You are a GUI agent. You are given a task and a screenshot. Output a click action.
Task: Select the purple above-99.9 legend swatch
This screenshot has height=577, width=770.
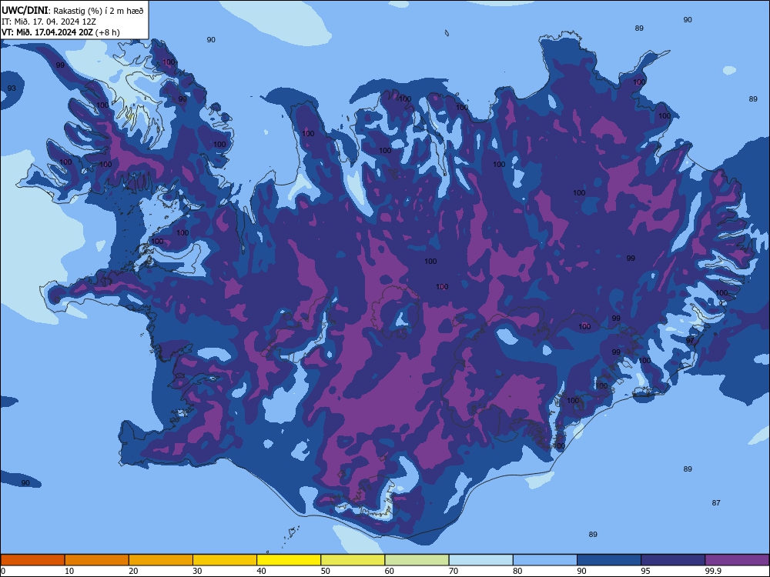click(737, 560)
